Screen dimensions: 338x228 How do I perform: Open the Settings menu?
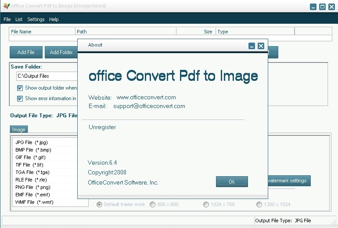(36, 19)
